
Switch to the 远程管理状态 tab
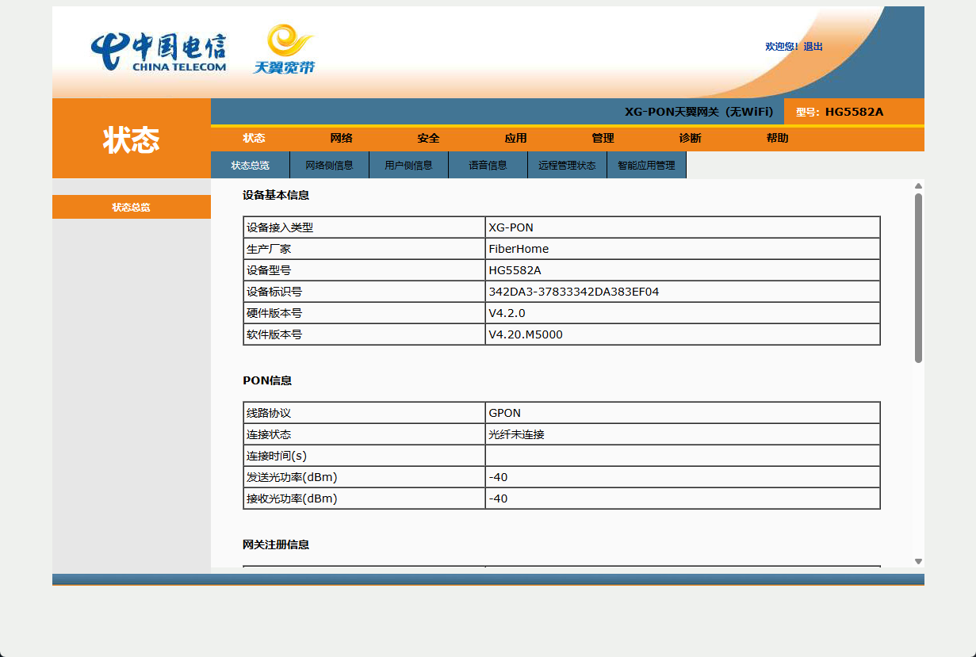click(x=568, y=165)
